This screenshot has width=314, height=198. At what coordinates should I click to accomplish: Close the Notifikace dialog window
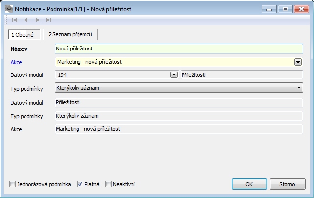[301, 9]
